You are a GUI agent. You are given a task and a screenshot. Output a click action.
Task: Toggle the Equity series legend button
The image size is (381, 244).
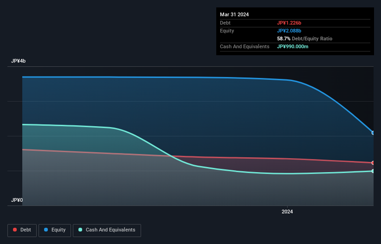point(55,230)
